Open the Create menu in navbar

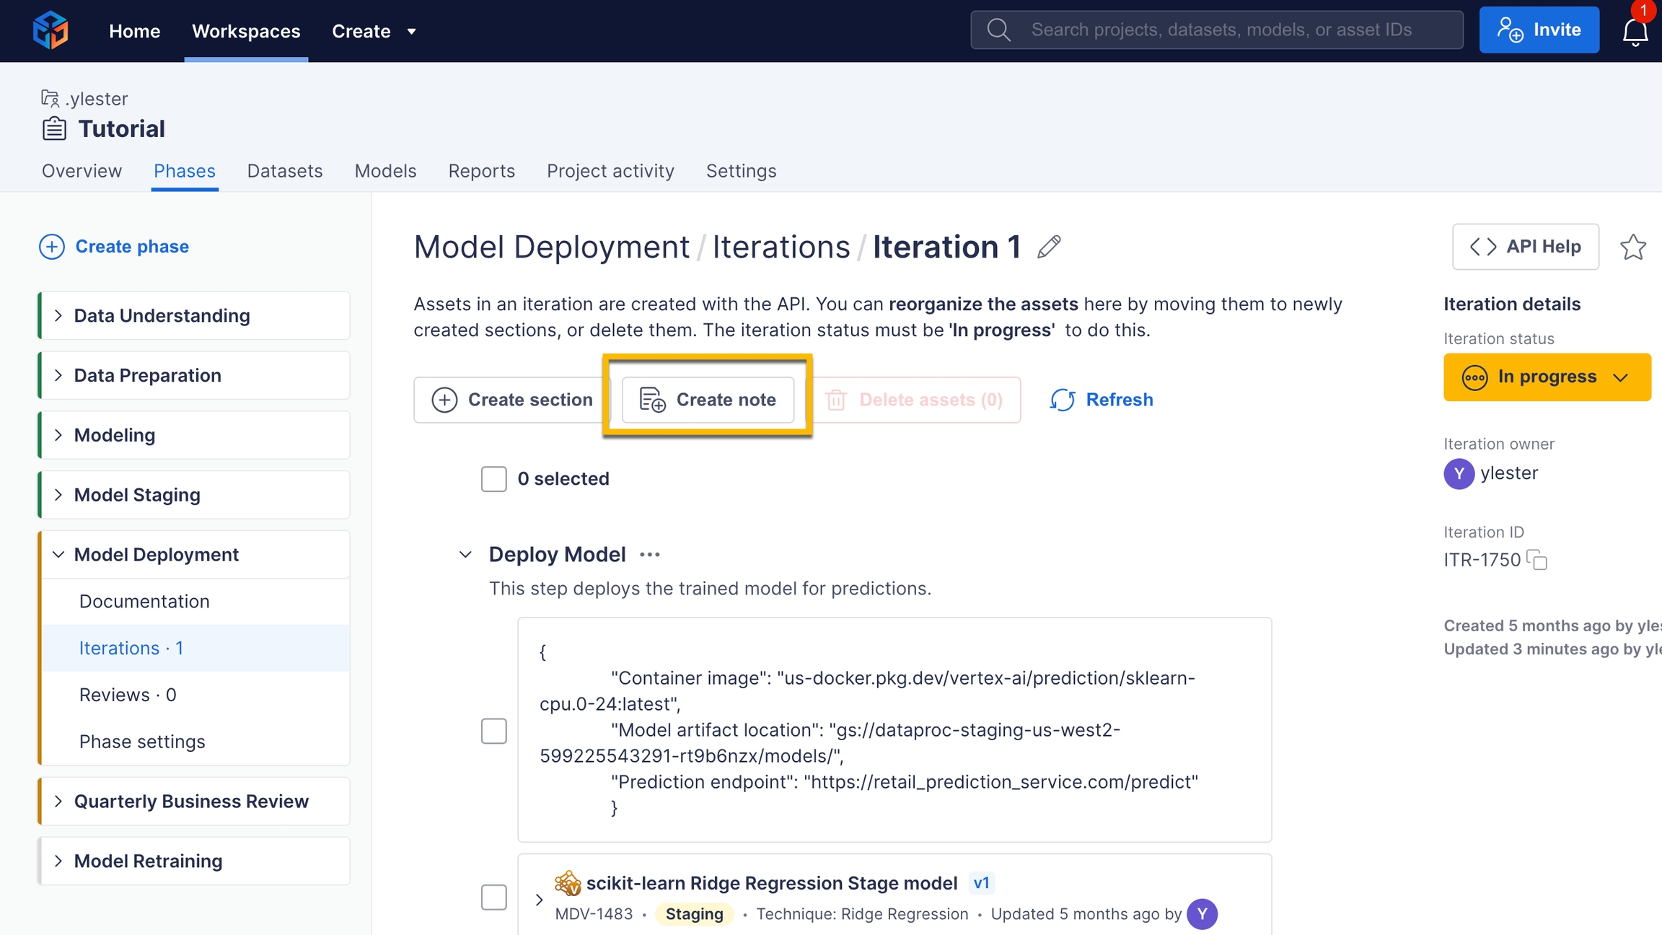(x=374, y=31)
